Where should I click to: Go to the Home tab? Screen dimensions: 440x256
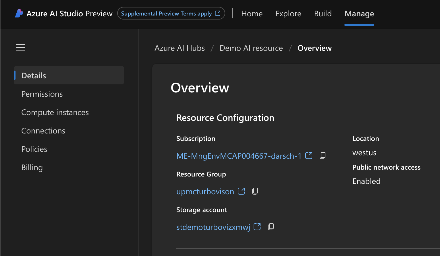(252, 13)
